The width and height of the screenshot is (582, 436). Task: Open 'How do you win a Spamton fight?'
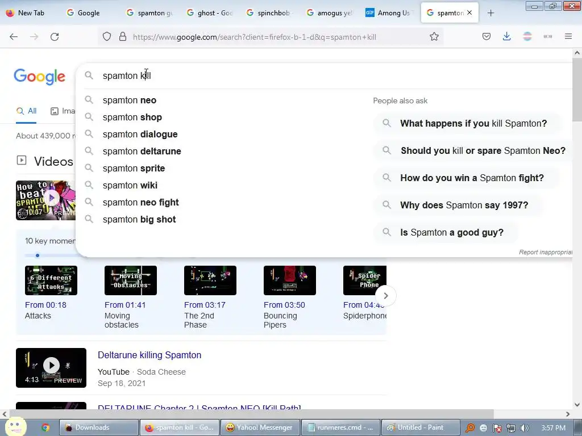coord(467,178)
